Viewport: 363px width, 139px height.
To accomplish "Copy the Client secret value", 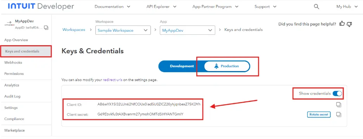I will (339, 114).
